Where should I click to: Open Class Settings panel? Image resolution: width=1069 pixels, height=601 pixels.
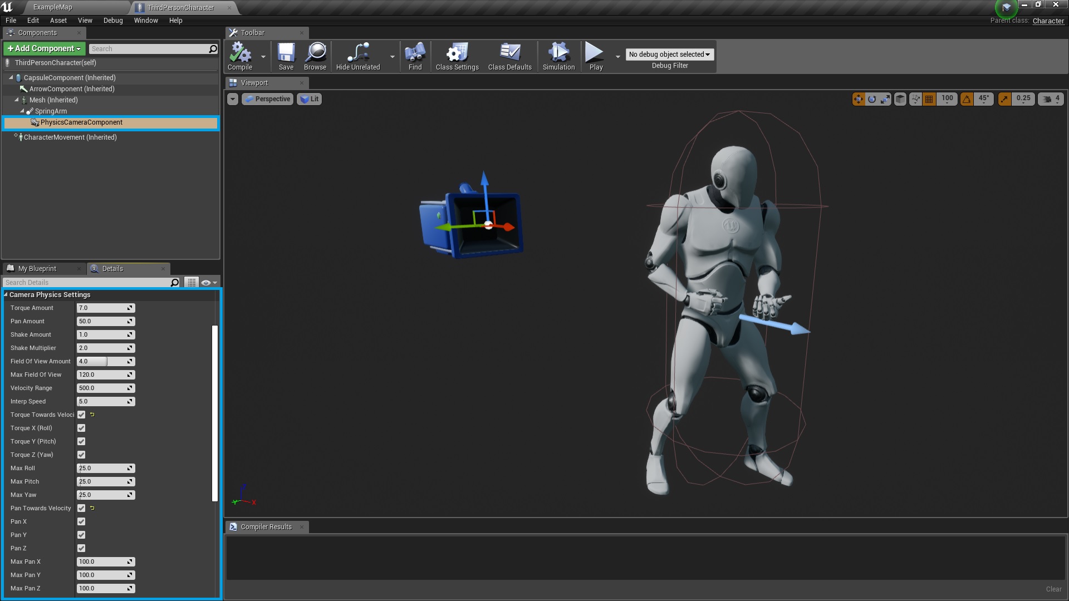pos(456,55)
